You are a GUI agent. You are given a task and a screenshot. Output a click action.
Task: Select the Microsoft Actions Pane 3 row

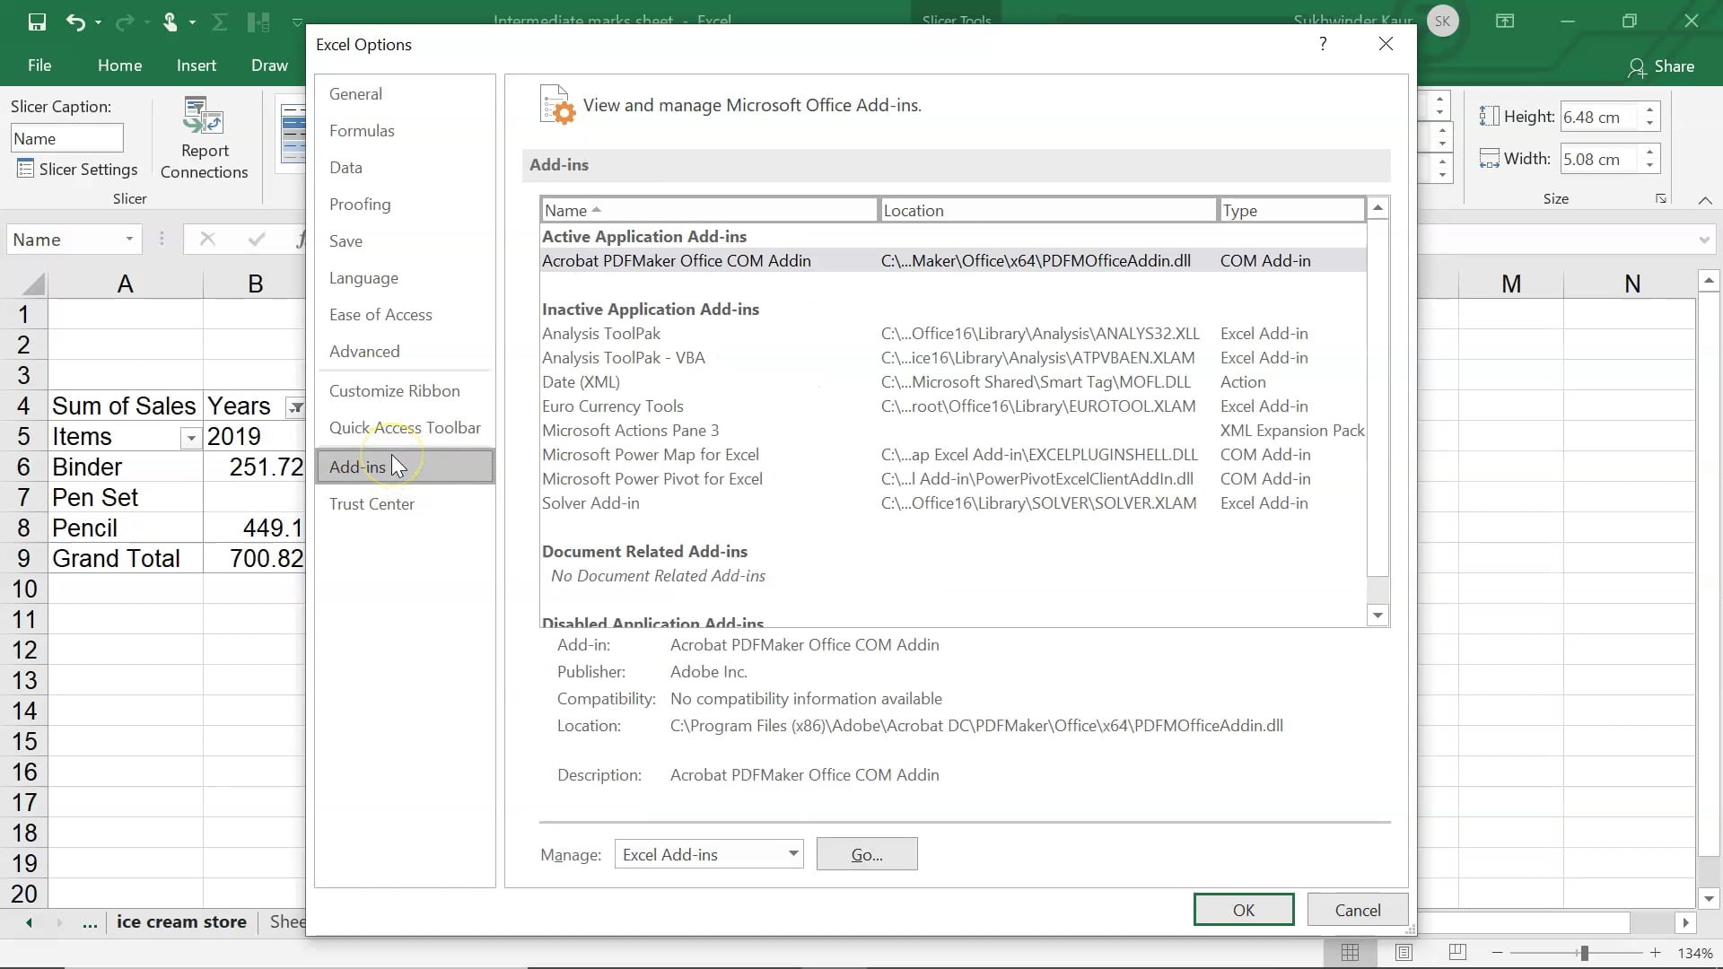[x=953, y=431]
